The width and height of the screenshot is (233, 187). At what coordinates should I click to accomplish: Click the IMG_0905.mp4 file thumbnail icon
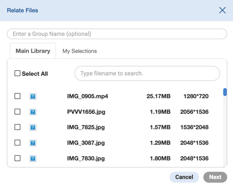(33, 96)
